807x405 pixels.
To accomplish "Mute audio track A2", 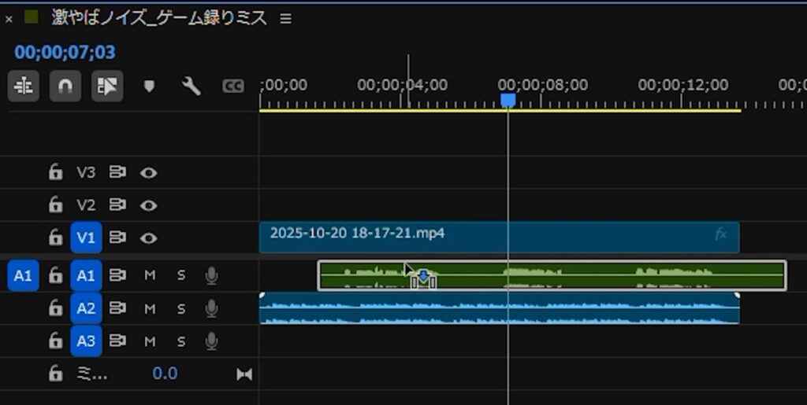I will pyautogui.click(x=149, y=308).
